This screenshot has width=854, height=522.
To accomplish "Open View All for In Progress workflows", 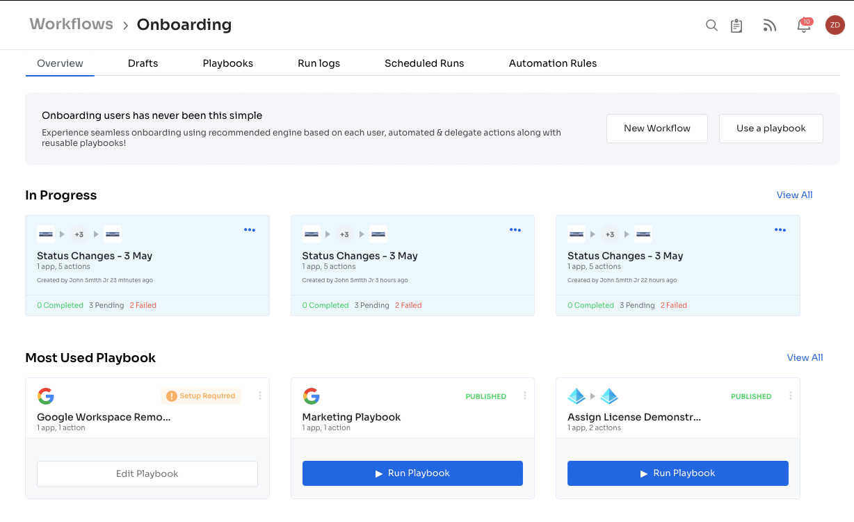I will click(x=794, y=195).
